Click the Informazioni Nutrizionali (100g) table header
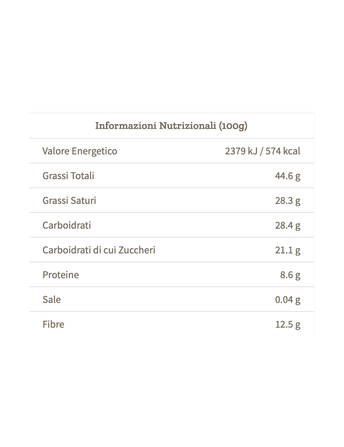The image size is (344, 447). 171,126
